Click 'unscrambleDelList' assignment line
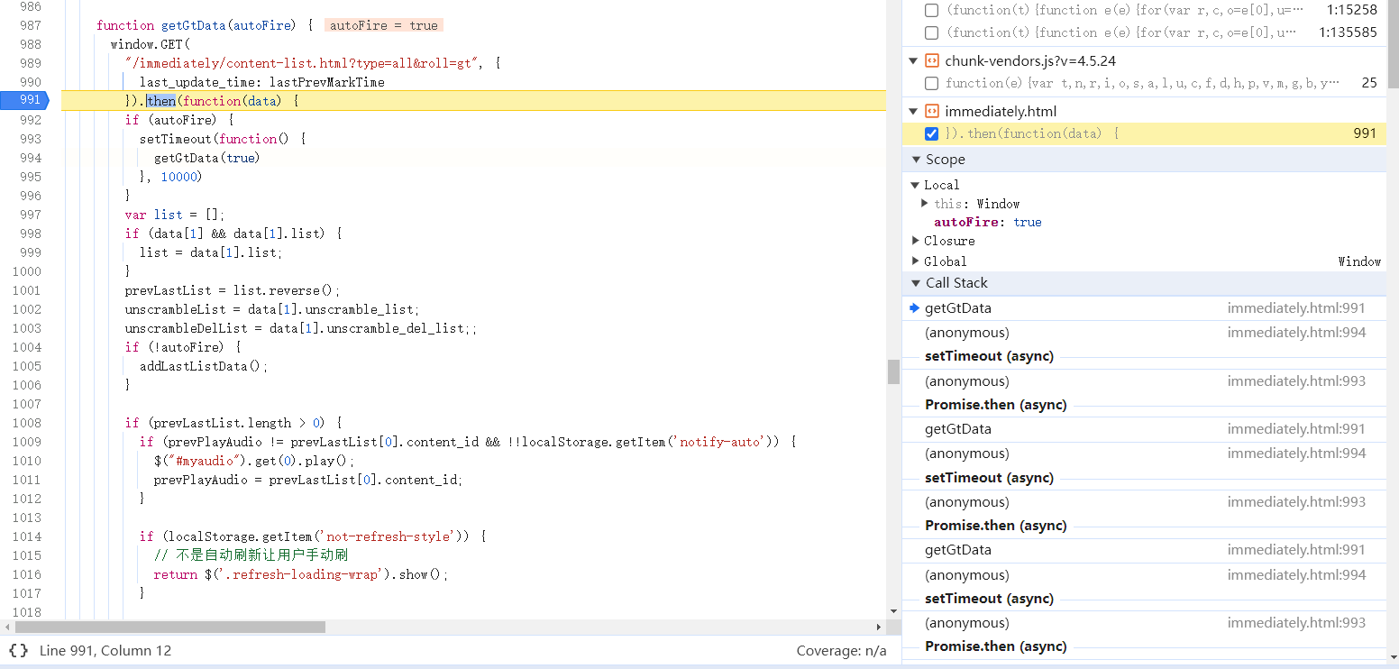This screenshot has width=1399, height=669. 301,328
